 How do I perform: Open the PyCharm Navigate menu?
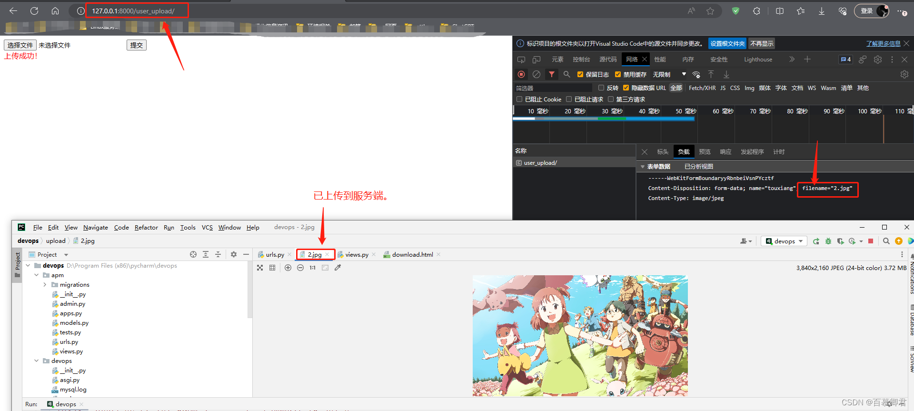(x=96, y=228)
